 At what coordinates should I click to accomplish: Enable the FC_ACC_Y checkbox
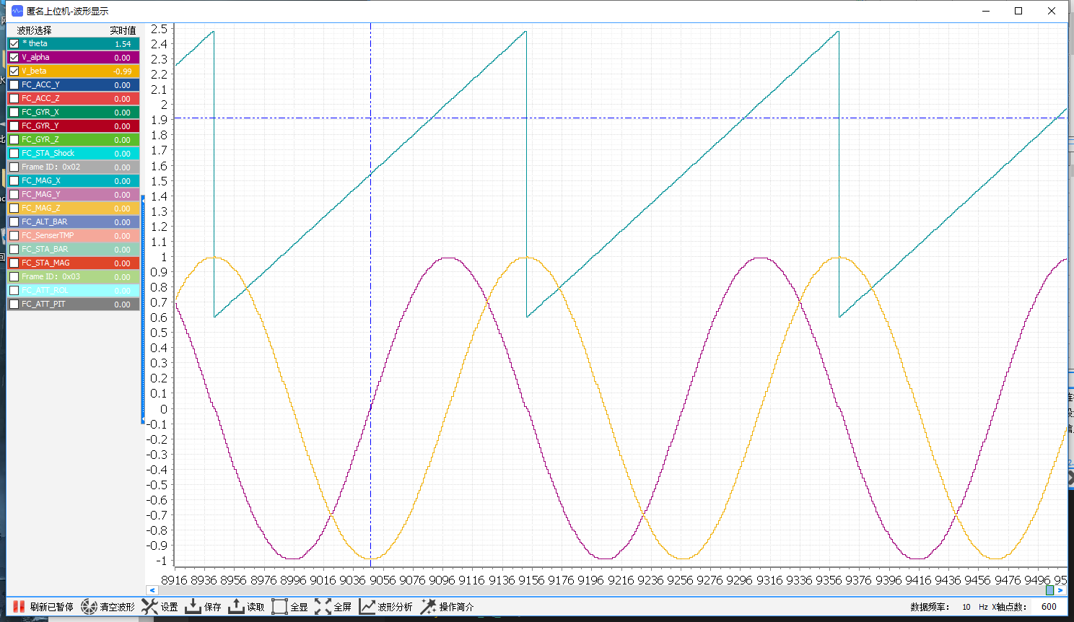[14, 84]
